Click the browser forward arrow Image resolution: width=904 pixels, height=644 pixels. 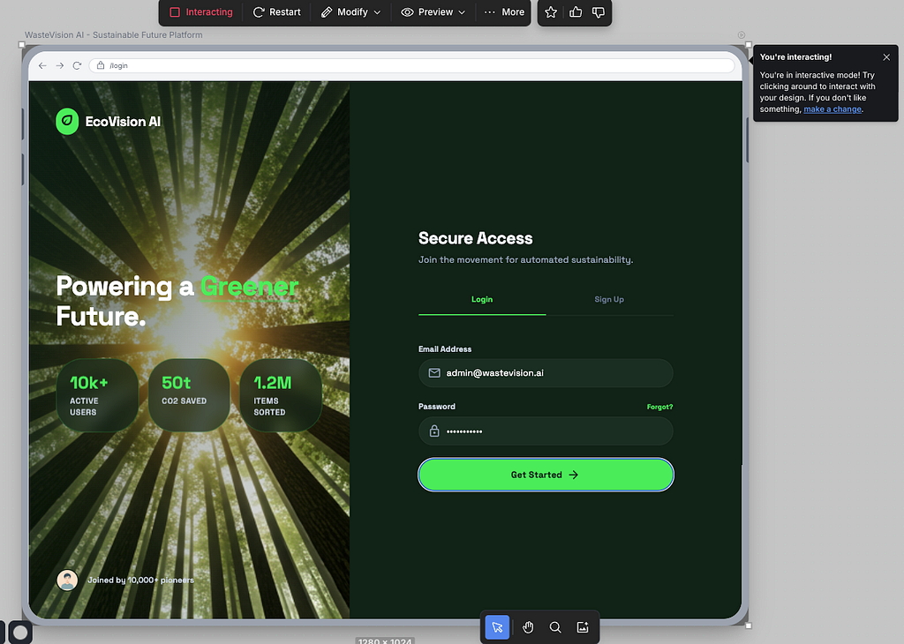(59, 65)
